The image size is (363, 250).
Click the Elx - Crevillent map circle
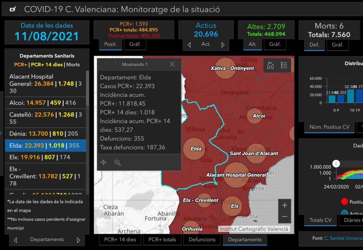204,200
